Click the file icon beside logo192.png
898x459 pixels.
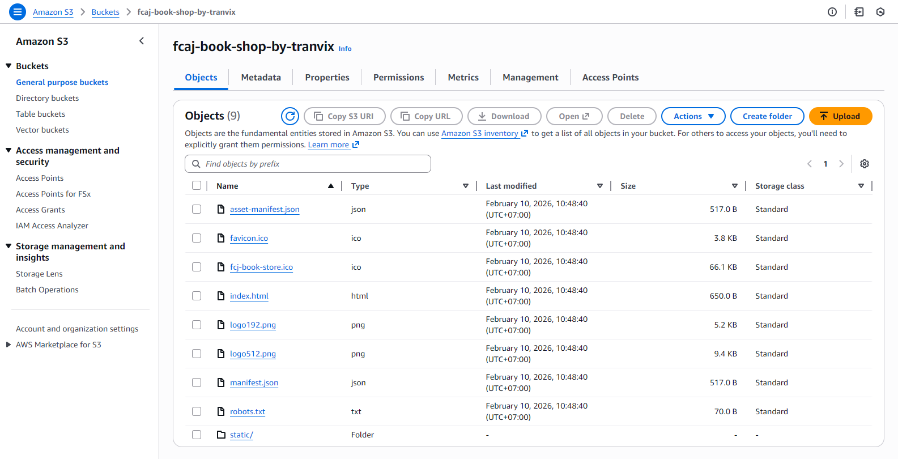(221, 325)
